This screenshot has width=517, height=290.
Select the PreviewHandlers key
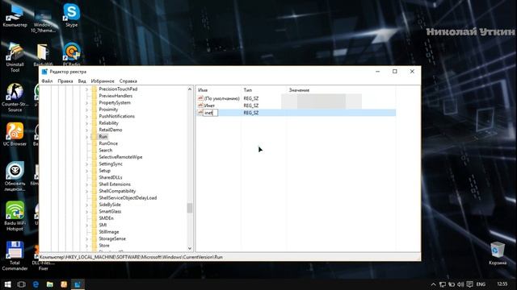click(116, 96)
